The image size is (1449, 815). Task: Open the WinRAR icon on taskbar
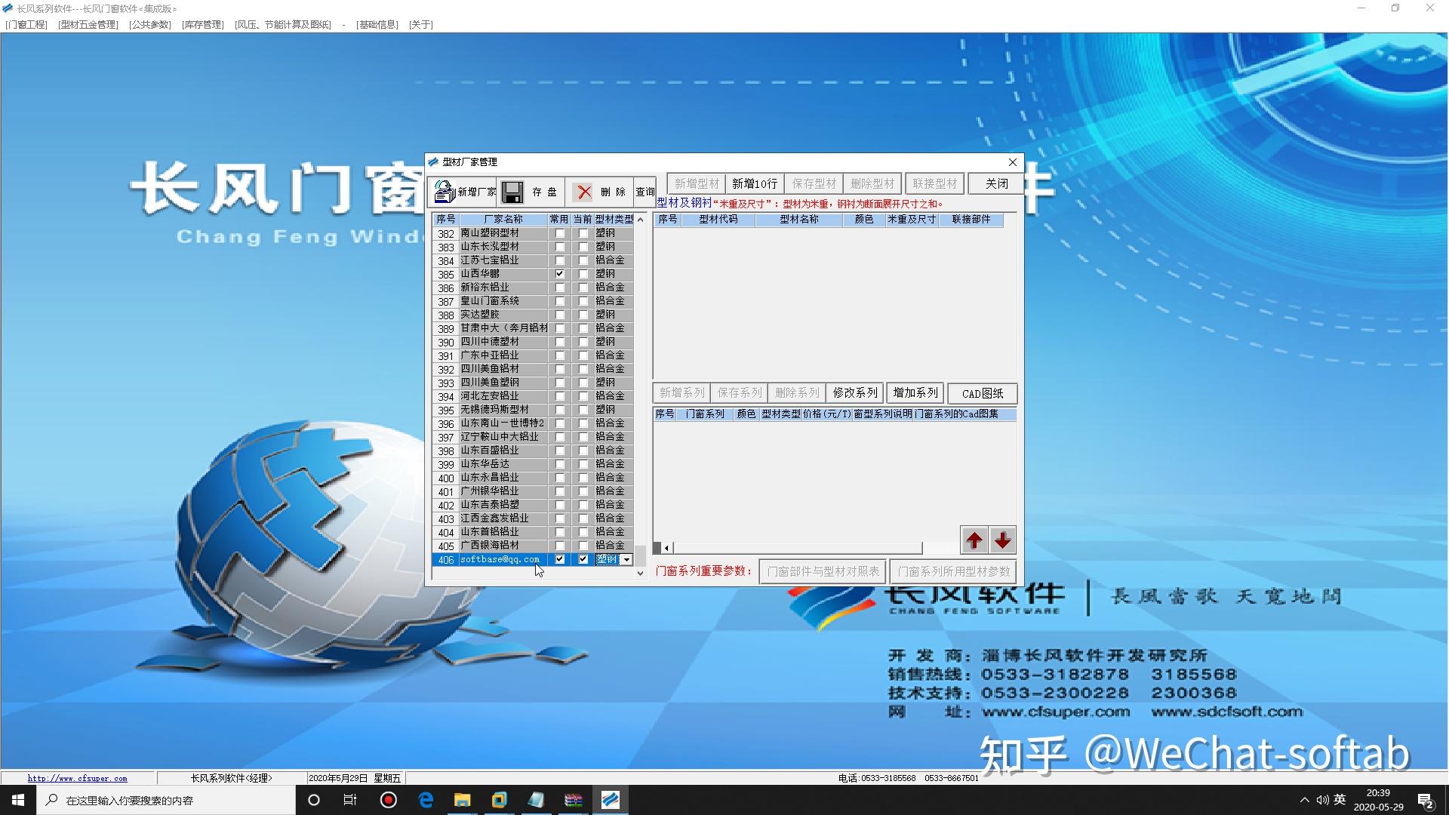tap(574, 800)
